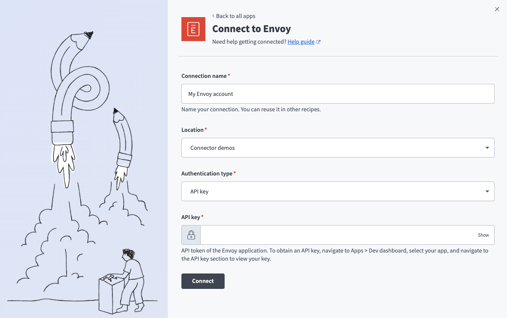Viewport: 507px width, 318px height.
Task: Open the Location dropdown arrow
Action: (x=487, y=147)
